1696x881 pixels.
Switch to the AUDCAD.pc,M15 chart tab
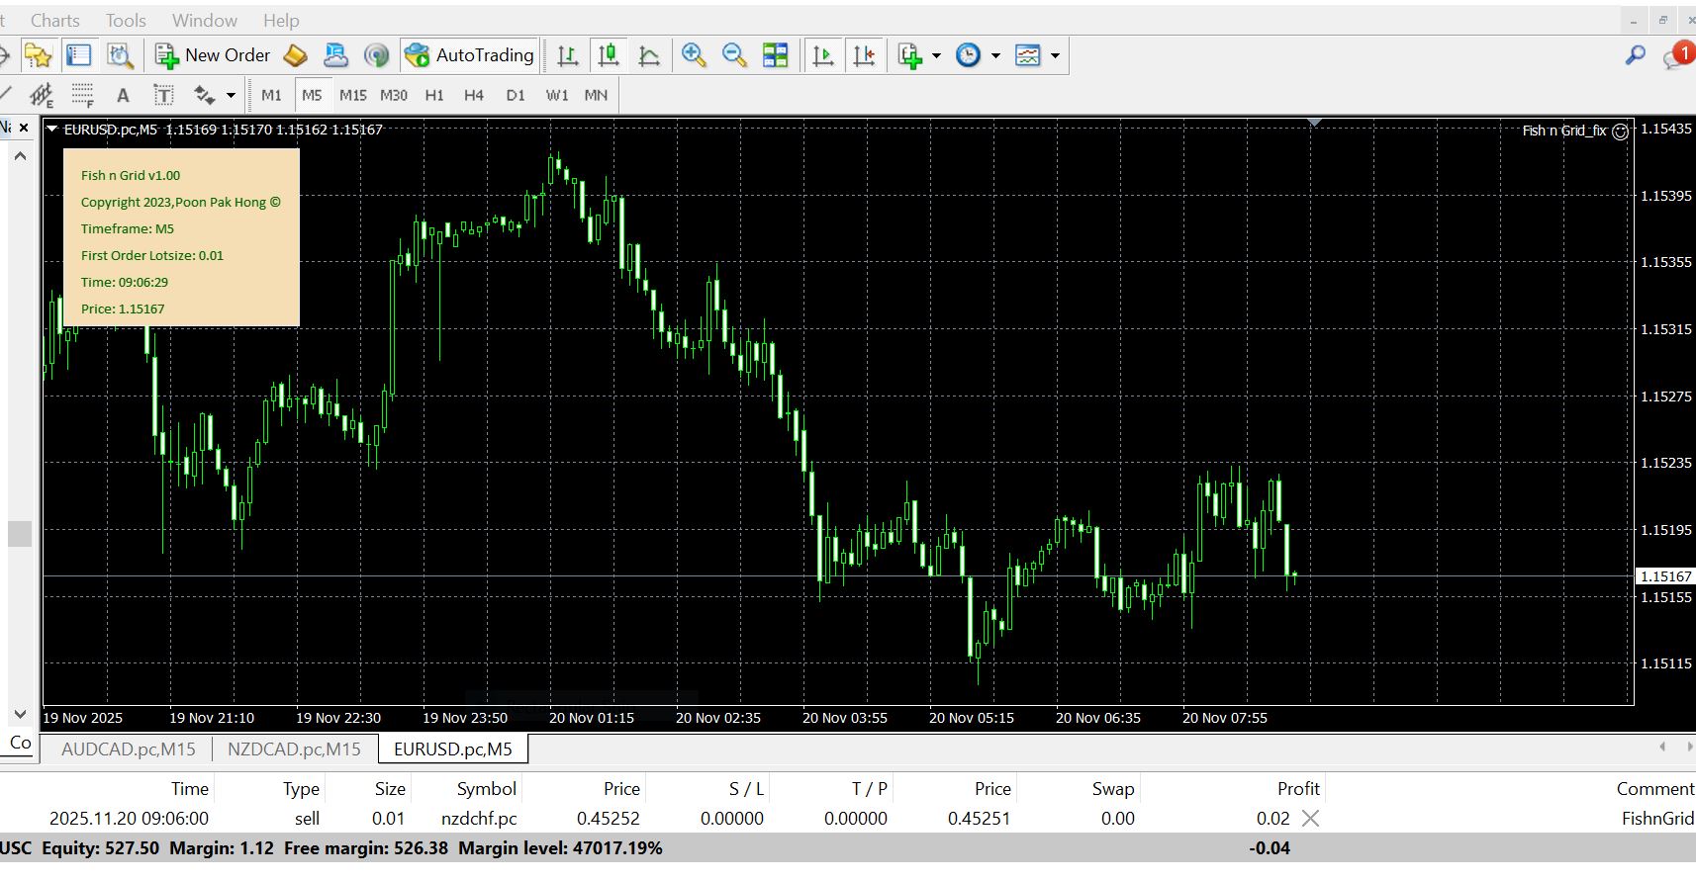coord(129,749)
